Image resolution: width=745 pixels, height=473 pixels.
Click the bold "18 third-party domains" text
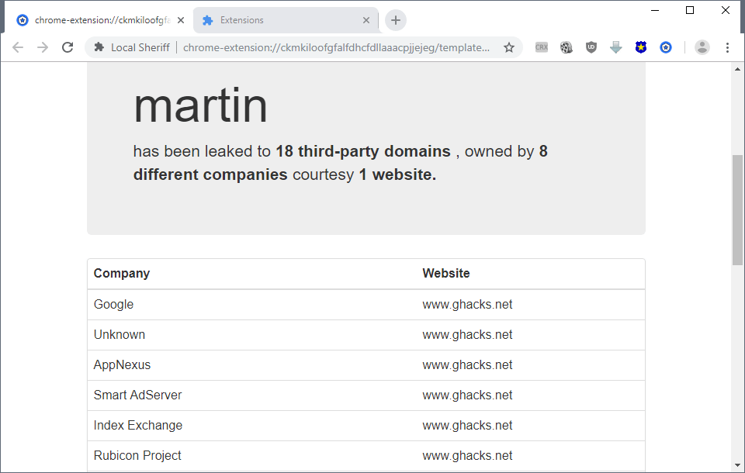tap(363, 151)
